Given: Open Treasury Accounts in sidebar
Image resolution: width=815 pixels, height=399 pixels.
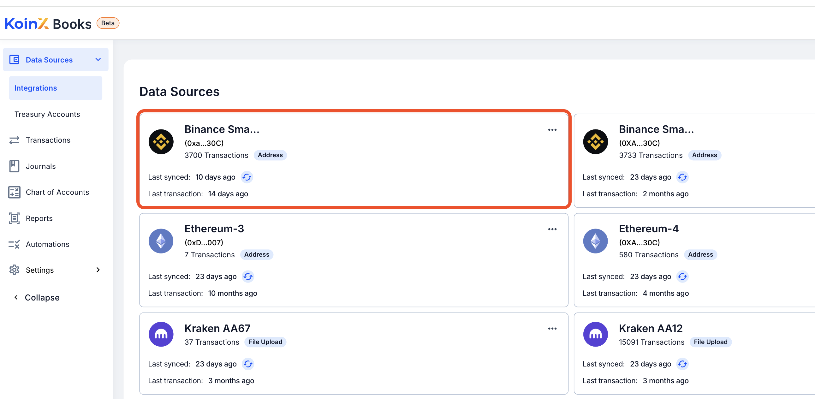Looking at the screenshot, I should 47,114.
